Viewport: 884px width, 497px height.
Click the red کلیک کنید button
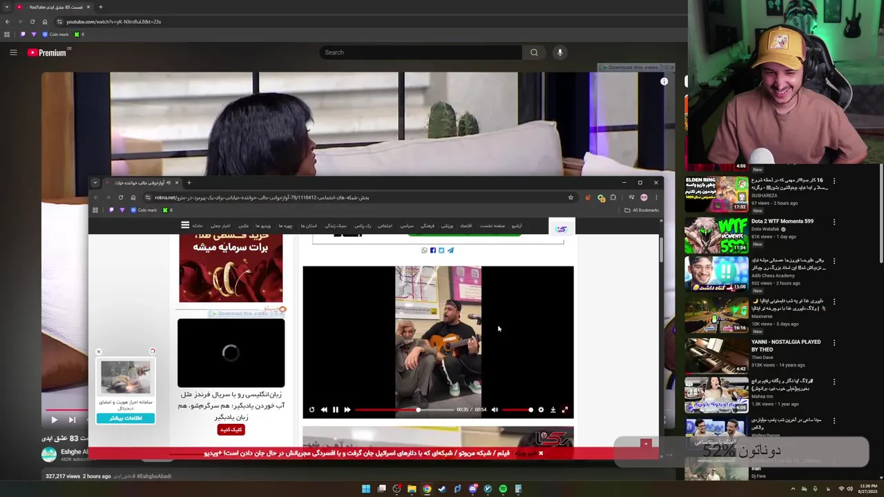click(231, 429)
